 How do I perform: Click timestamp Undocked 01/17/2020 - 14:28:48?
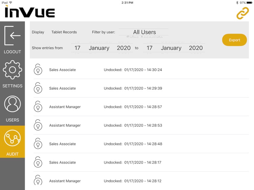click(133, 144)
